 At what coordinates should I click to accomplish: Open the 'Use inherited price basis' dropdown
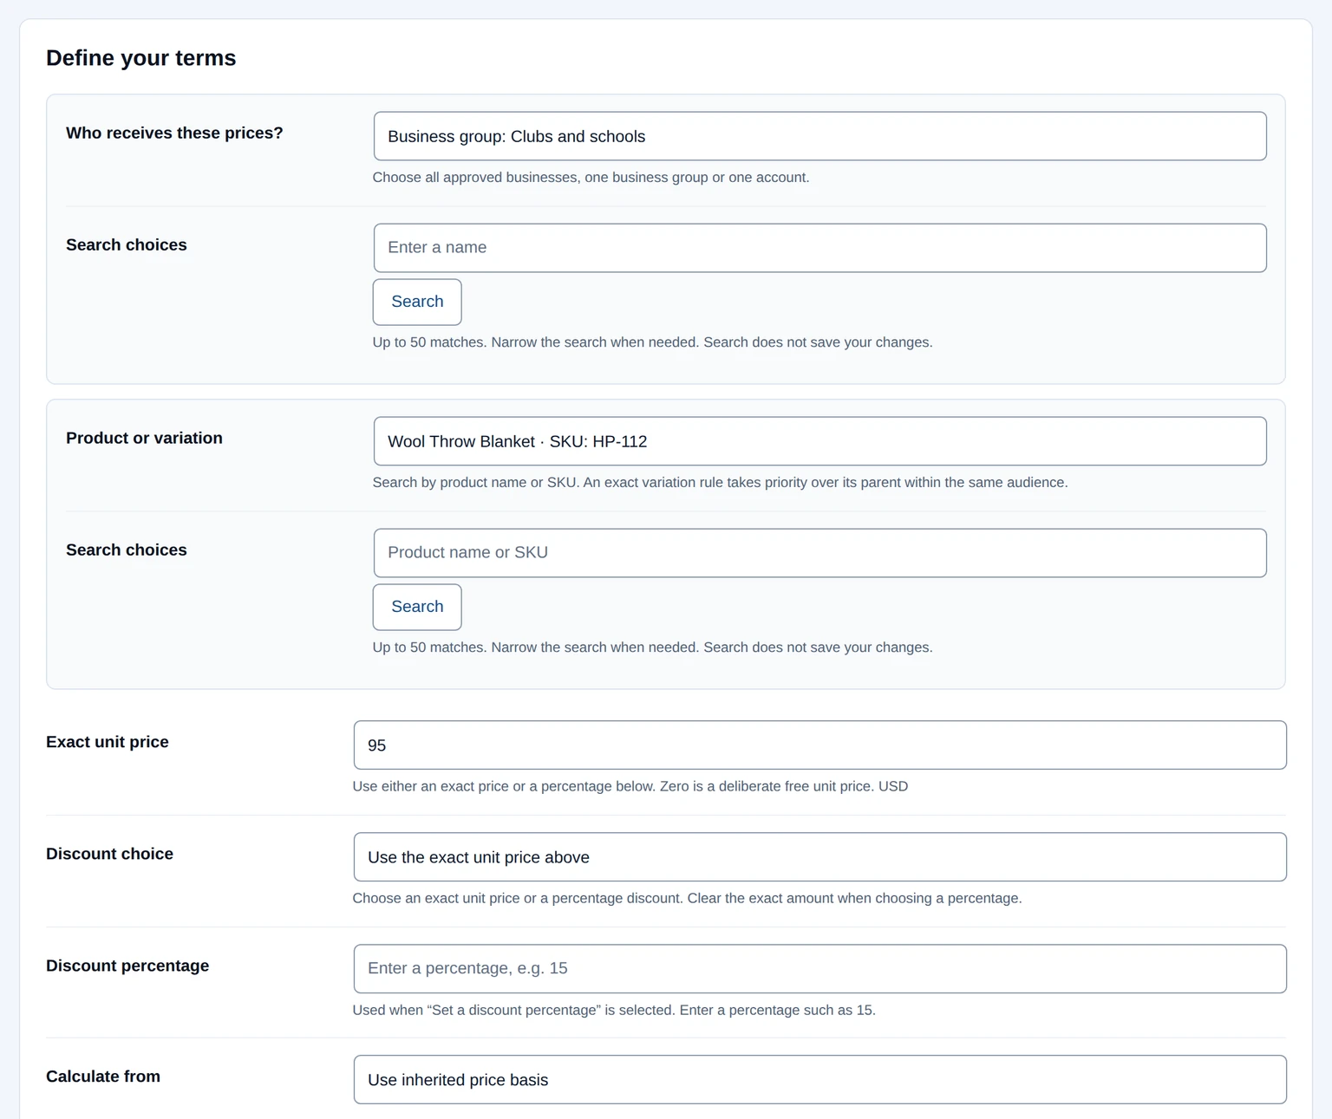point(819,1079)
